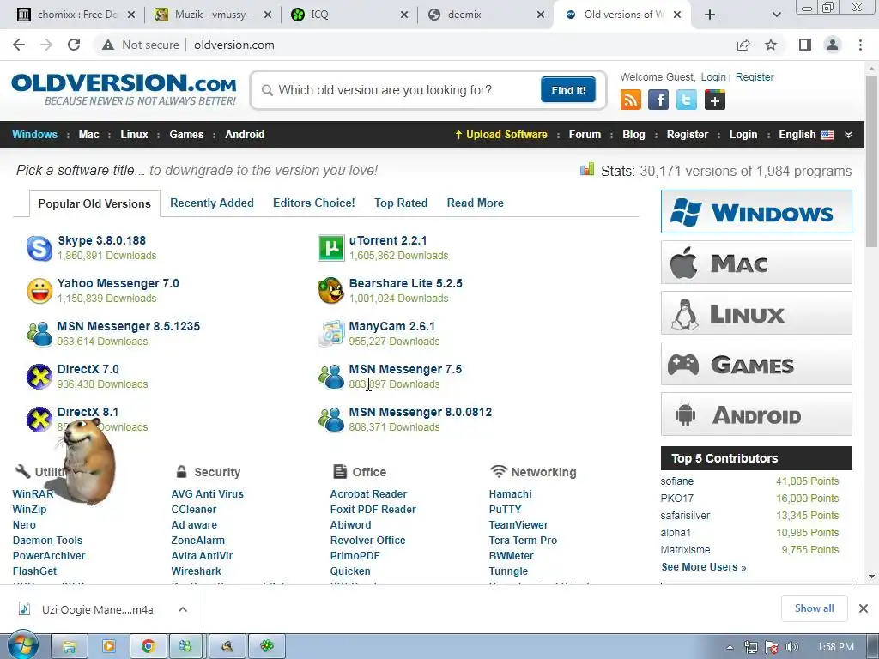Open the CCleaner link under Security
879x659 pixels.
click(193, 510)
